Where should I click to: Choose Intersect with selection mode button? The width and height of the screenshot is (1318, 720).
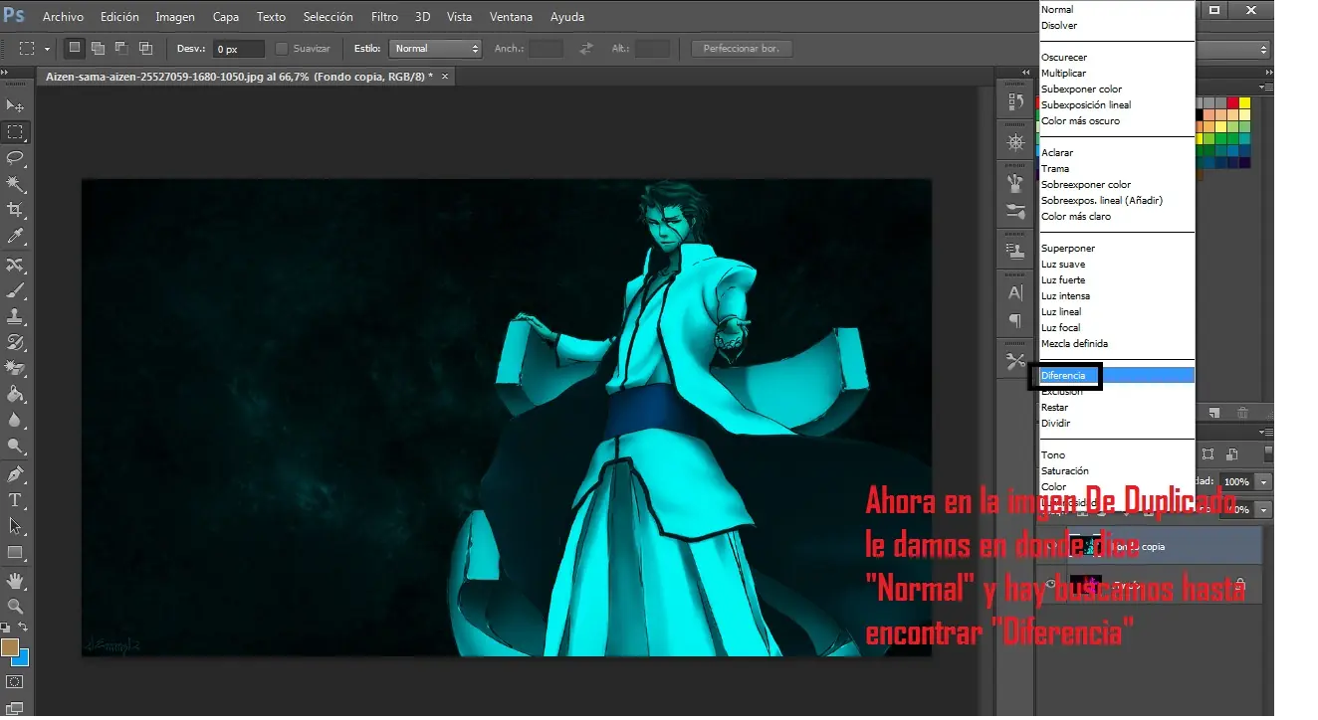145,48
